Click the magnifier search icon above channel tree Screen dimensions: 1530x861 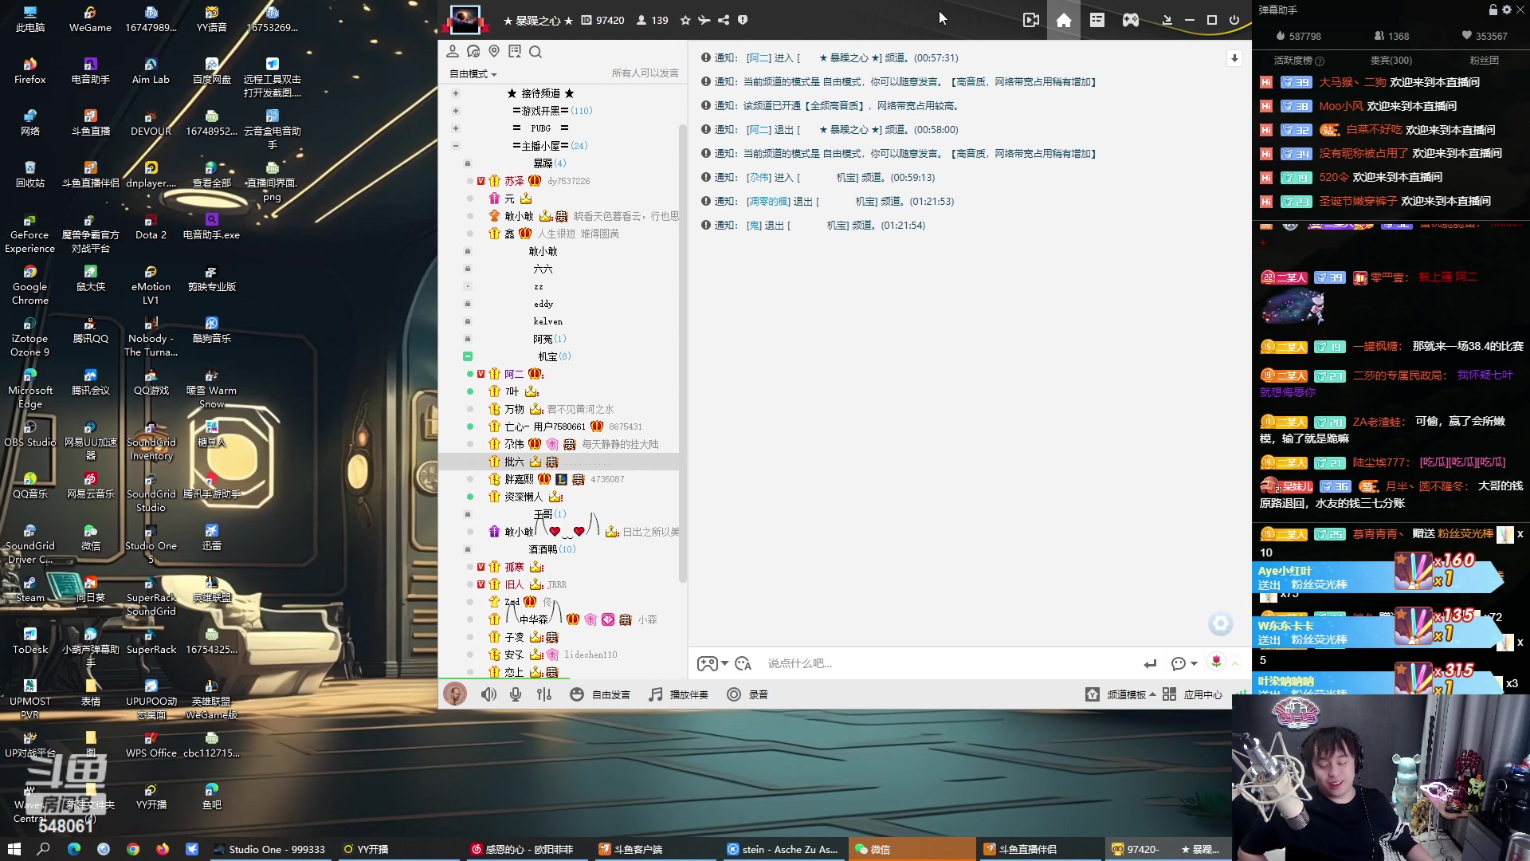click(535, 52)
